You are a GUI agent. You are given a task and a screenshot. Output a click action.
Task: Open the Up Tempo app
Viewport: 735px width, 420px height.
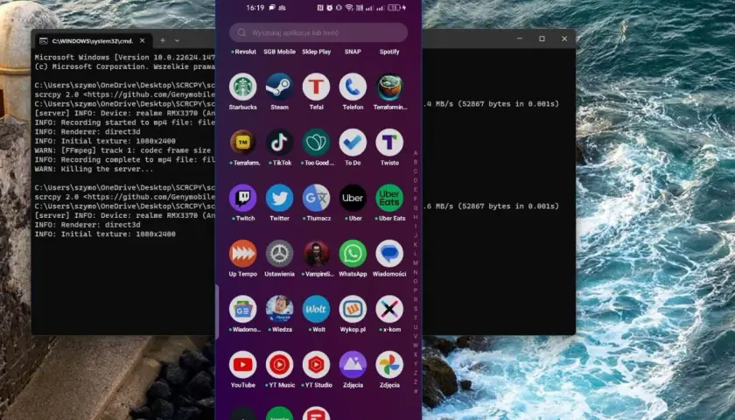pyautogui.click(x=243, y=254)
